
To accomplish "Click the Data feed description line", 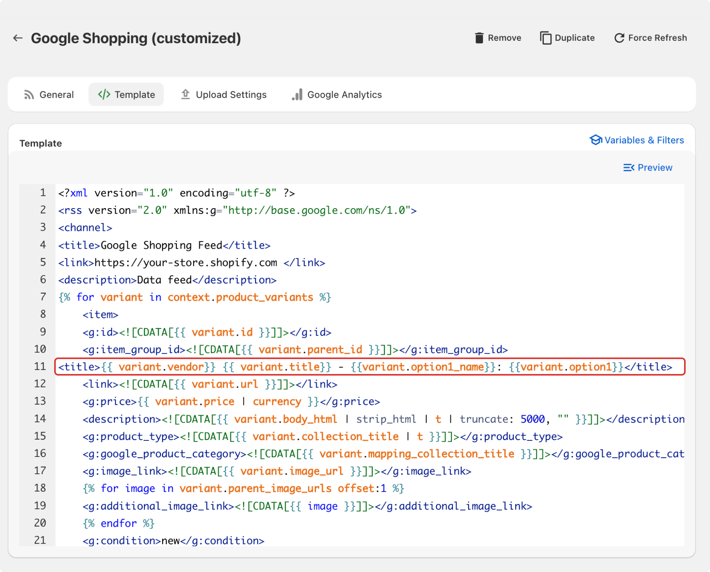I will (167, 280).
